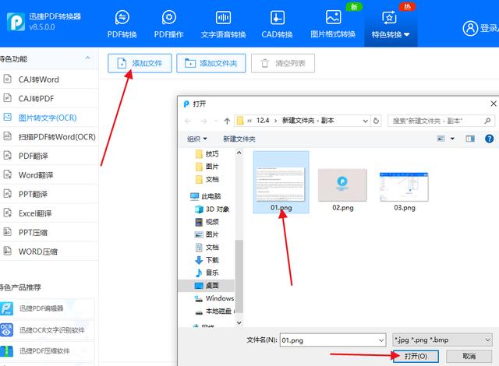
Task: Click the 添加文件夹 button
Action: (211, 63)
